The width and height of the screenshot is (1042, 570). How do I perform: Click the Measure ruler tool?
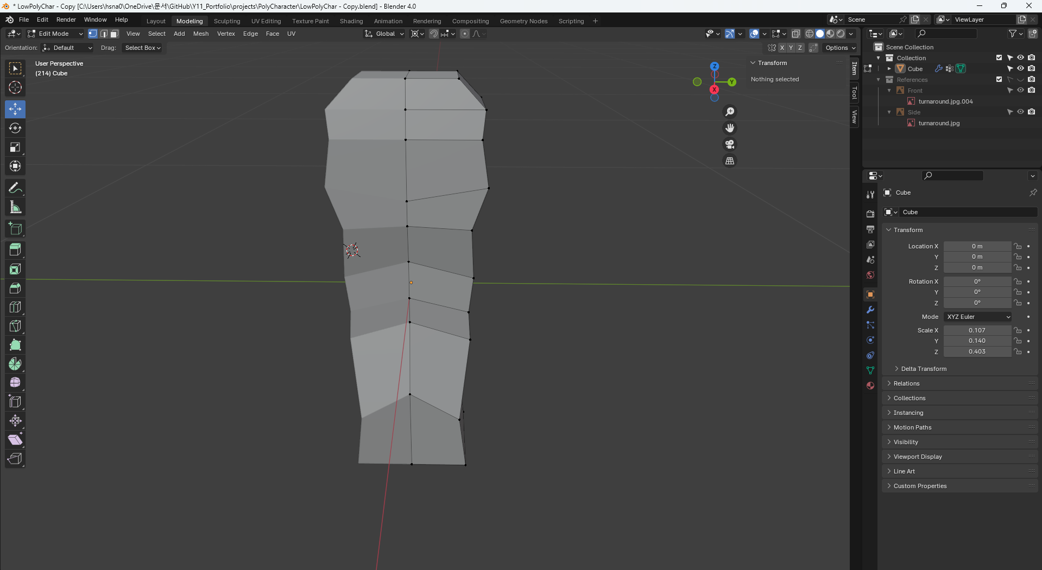pyautogui.click(x=15, y=207)
